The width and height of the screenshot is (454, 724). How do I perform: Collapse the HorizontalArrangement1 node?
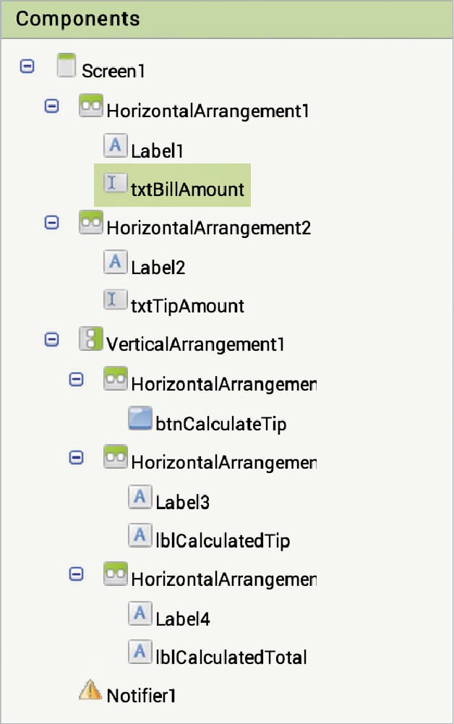[x=51, y=106]
